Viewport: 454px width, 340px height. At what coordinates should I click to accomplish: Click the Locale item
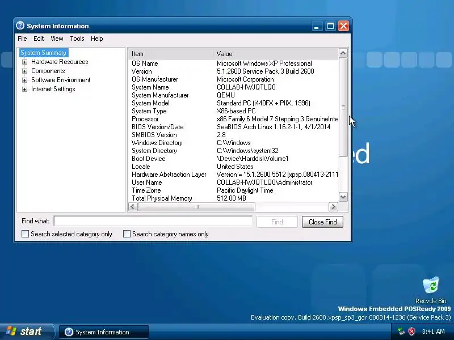coord(141,167)
